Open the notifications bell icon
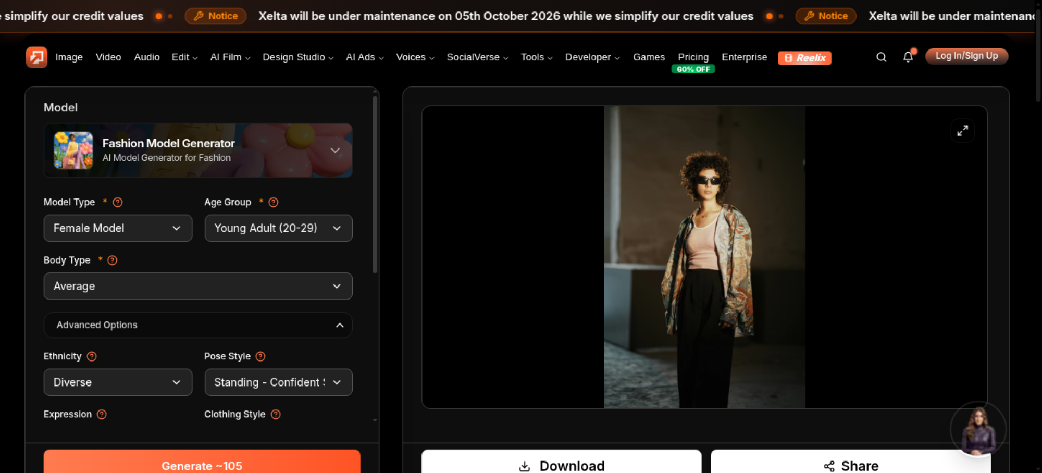1042x473 pixels. (x=908, y=57)
